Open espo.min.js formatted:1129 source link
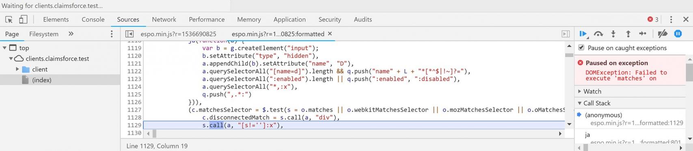This screenshot has height=151, width=693. tap(637, 123)
